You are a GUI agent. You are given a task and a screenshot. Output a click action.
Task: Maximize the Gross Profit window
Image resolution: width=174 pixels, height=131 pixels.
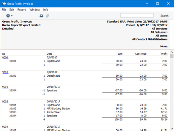pyautogui.click(x=157, y=4)
